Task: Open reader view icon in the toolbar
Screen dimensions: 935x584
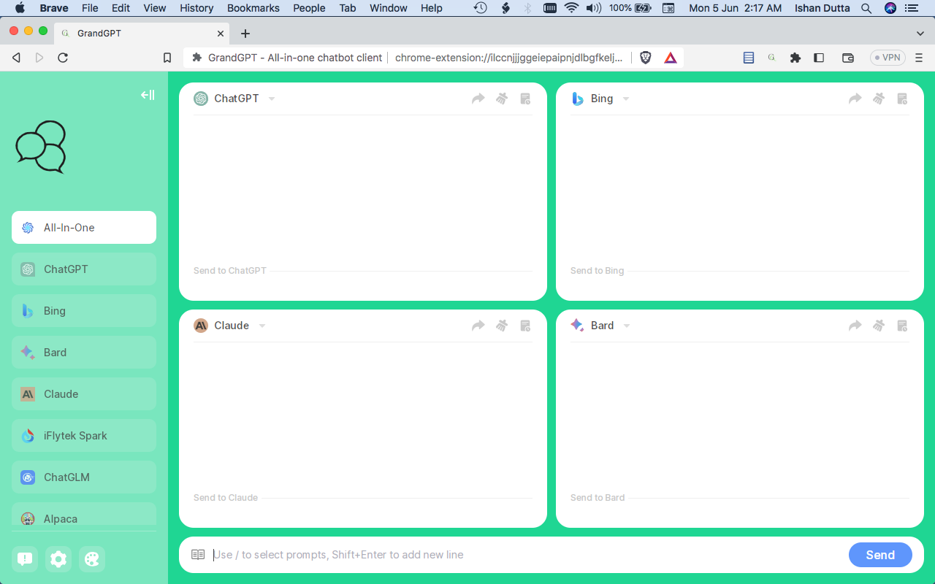Action: click(x=749, y=58)
